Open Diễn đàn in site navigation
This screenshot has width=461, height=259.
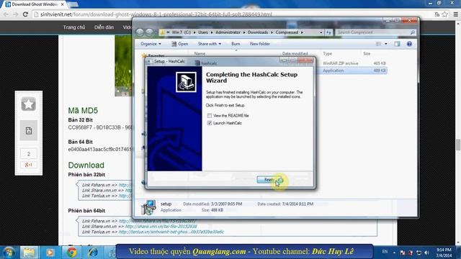(104, 27)
